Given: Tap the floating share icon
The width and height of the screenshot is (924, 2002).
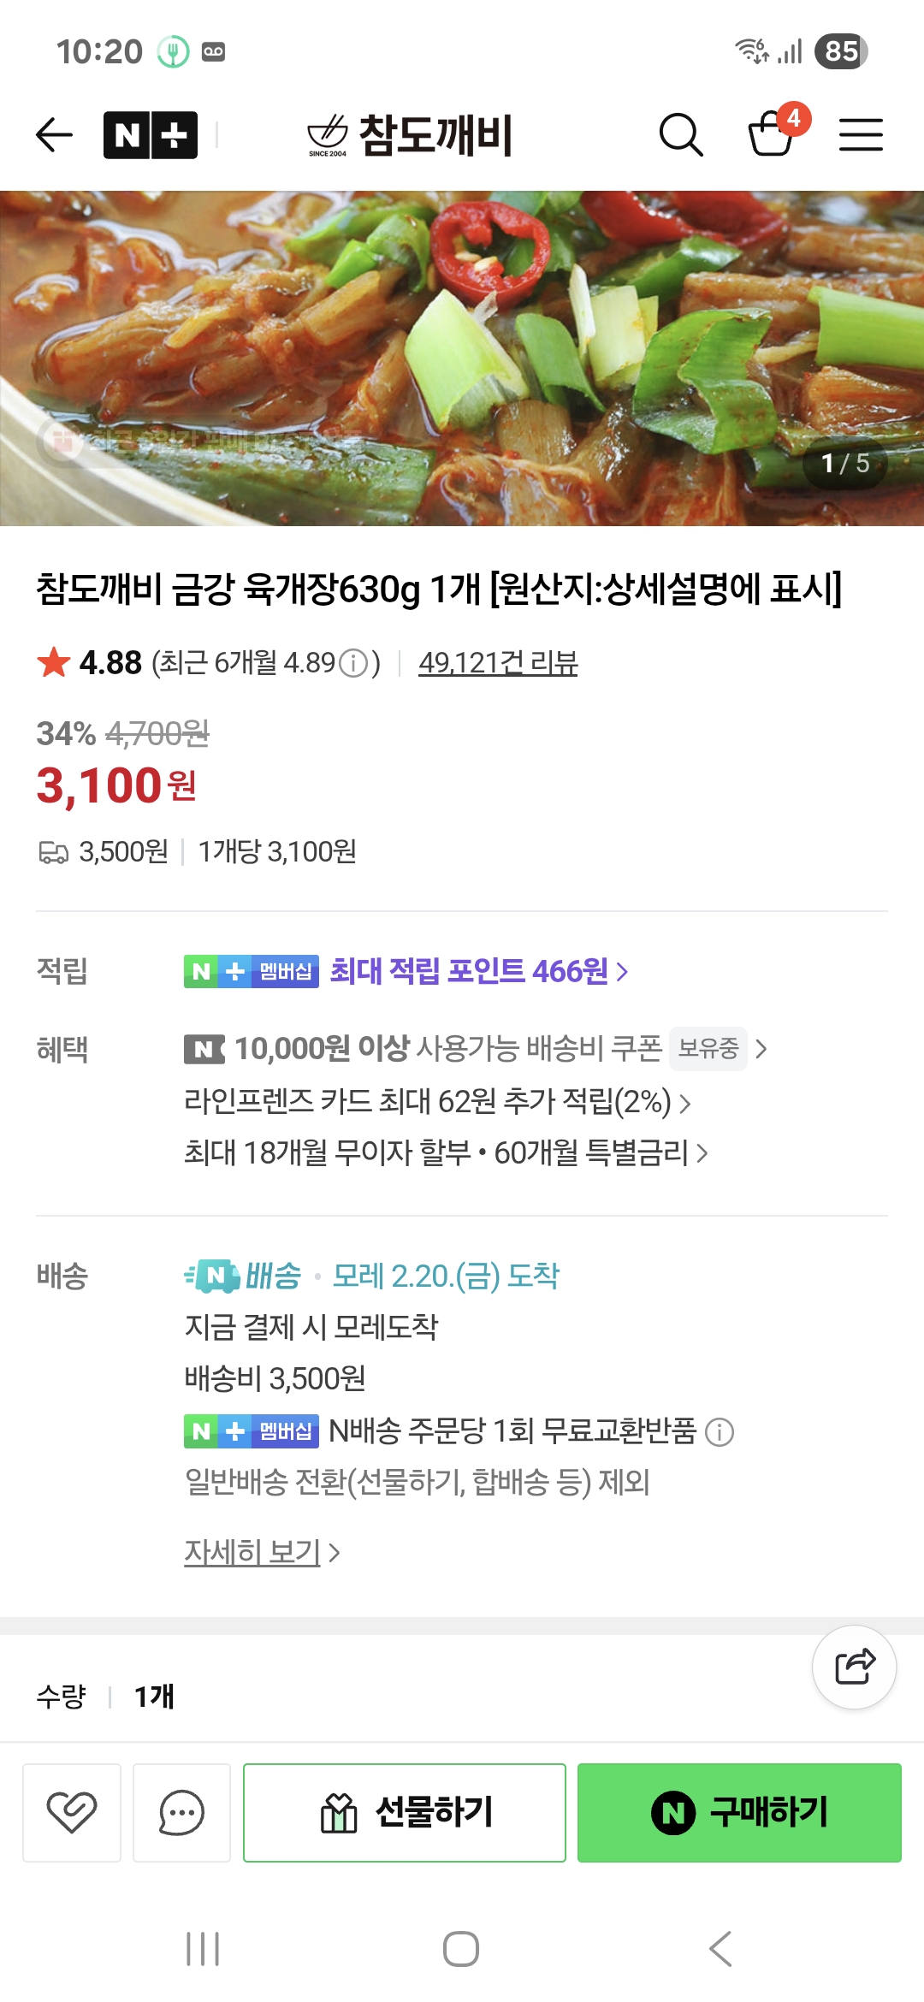Looking at the screenshot, I should coord(854,1667).
